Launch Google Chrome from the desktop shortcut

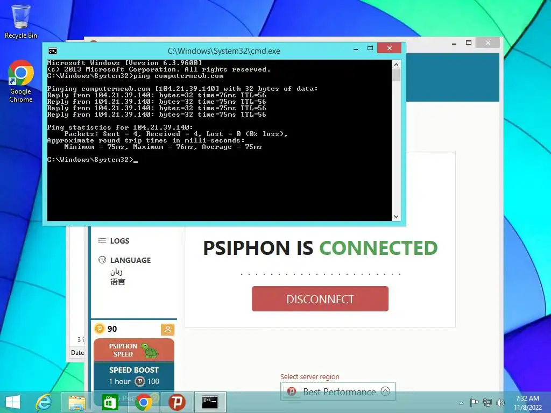click(21, 82)
